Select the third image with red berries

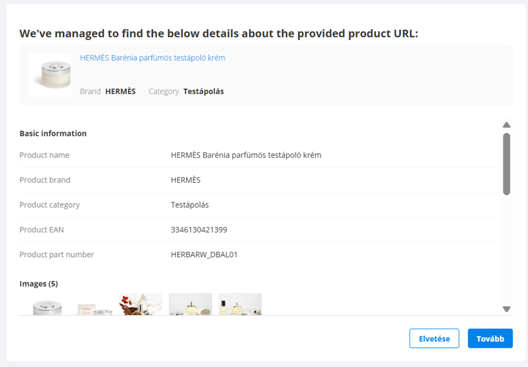coord(141,304)
